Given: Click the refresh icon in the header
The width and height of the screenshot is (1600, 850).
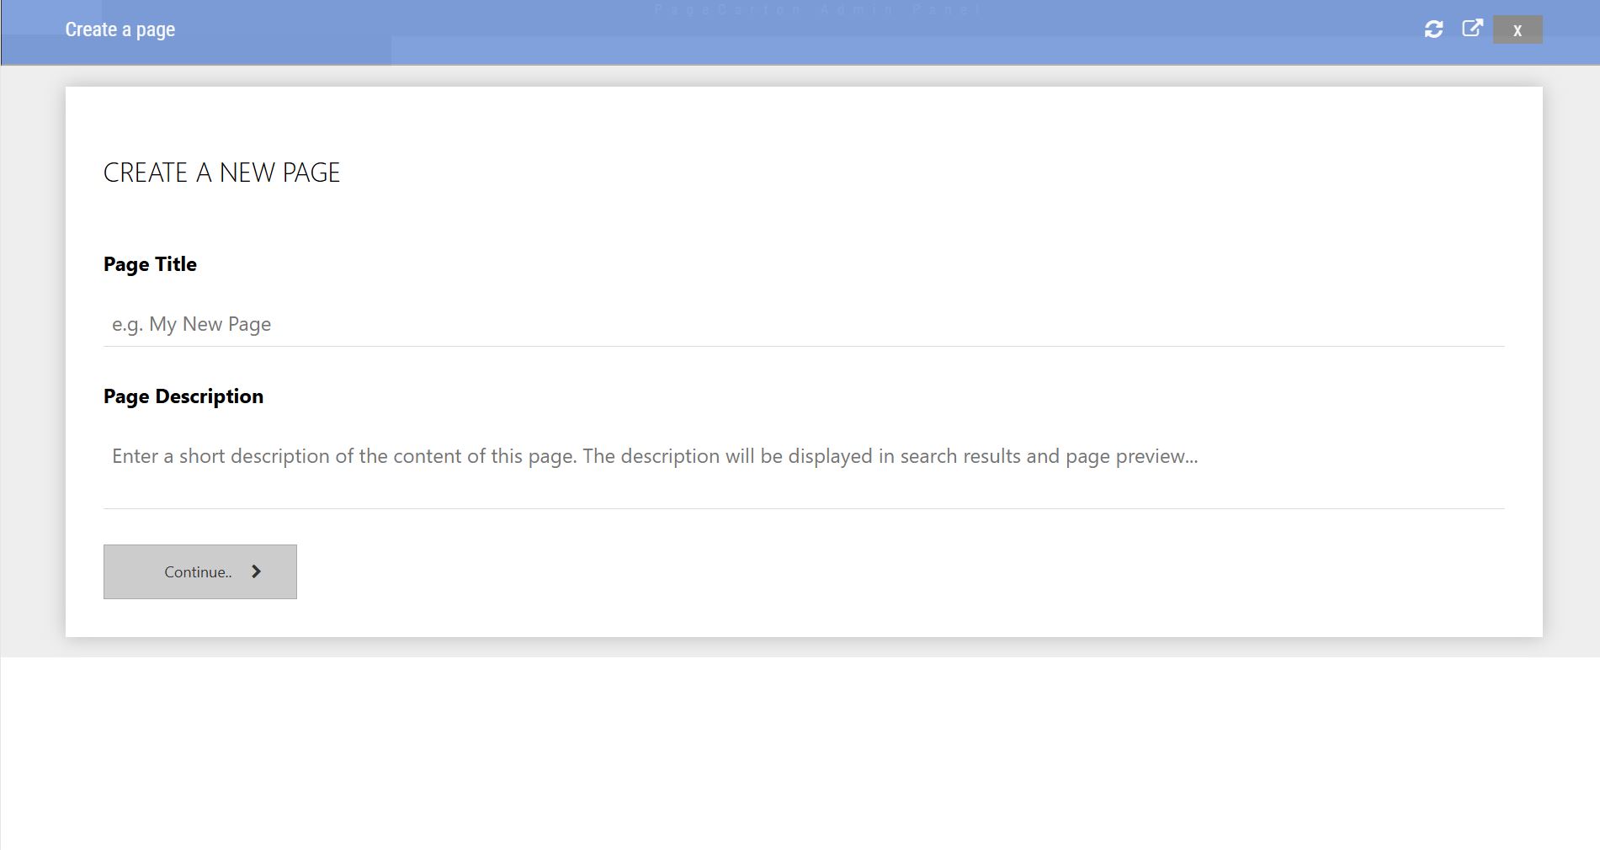Looking at the screenshot, I should click(x=1433, y=29).
